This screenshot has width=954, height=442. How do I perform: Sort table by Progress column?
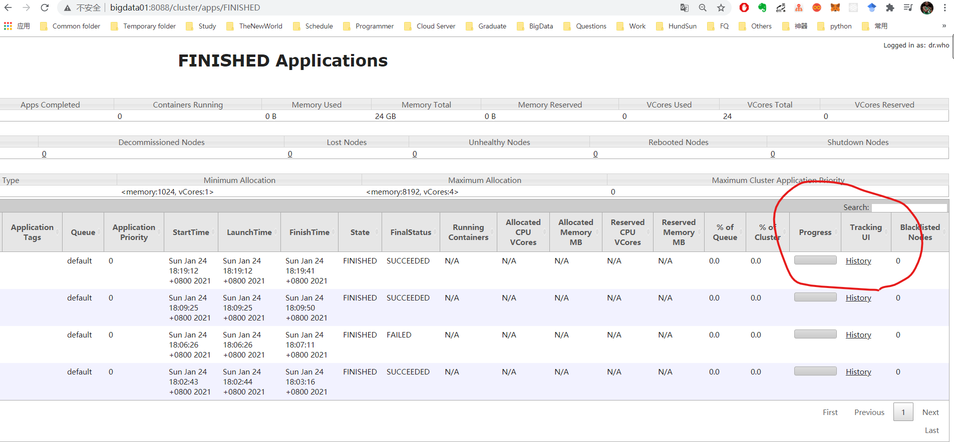point(815,232)
